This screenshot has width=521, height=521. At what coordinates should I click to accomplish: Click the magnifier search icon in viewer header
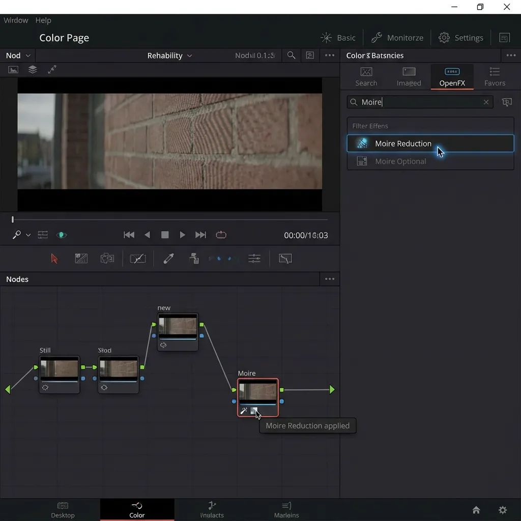(291, 55)
